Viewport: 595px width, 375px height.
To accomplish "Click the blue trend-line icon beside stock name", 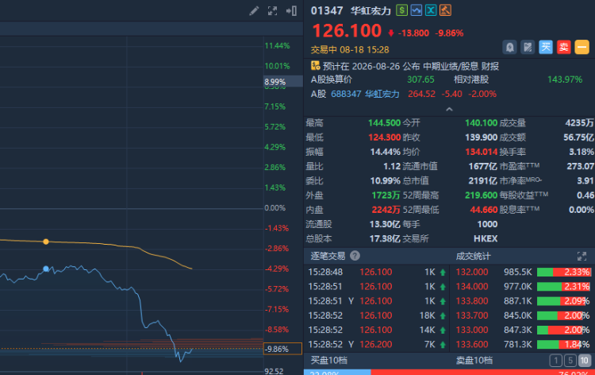I will pos(416,10).
